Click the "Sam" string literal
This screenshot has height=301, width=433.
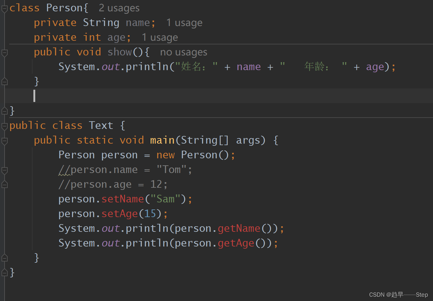pyautogui.click(x=165, y=199)
